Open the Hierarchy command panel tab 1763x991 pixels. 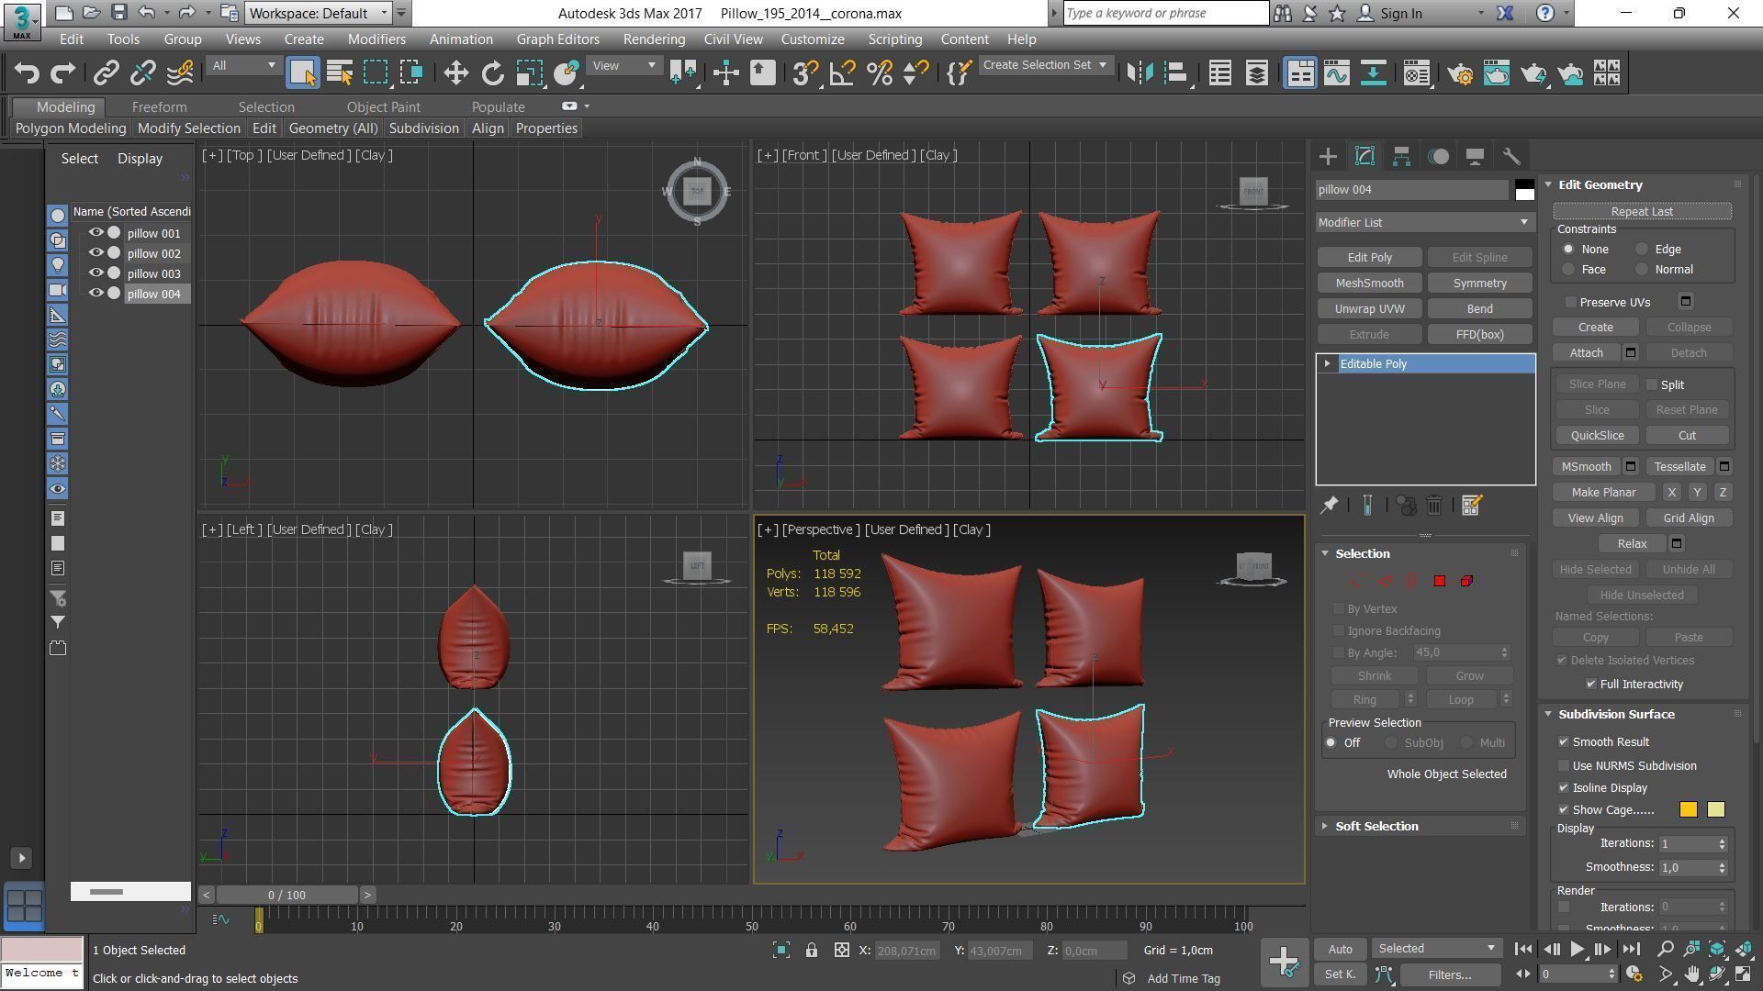[x=1401, y=157]
